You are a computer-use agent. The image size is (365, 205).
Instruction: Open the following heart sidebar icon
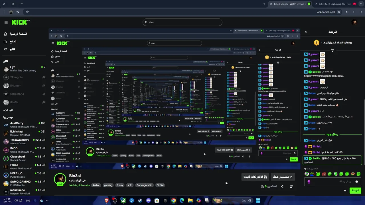[5, 49]
